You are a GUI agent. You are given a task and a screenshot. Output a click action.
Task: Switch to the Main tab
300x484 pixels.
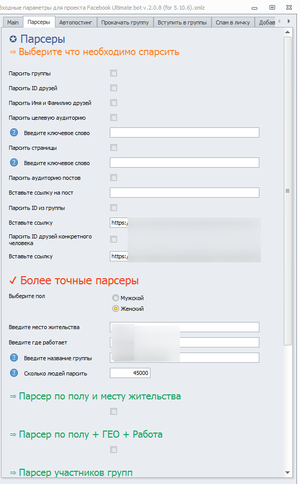point(13,22)
